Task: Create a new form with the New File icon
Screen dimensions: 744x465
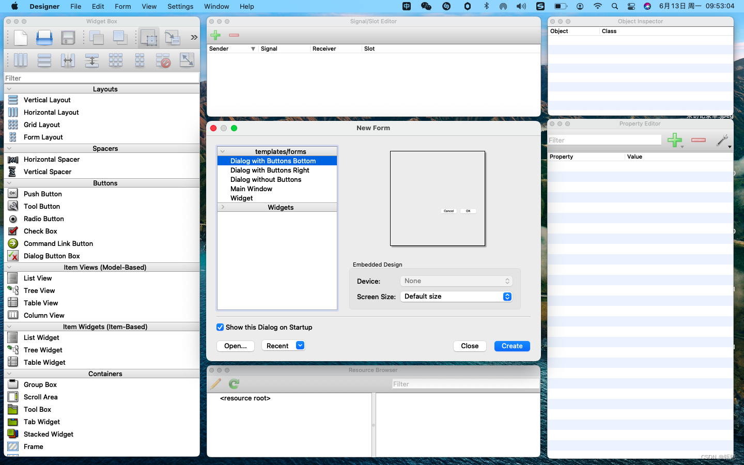Action: 20,37
